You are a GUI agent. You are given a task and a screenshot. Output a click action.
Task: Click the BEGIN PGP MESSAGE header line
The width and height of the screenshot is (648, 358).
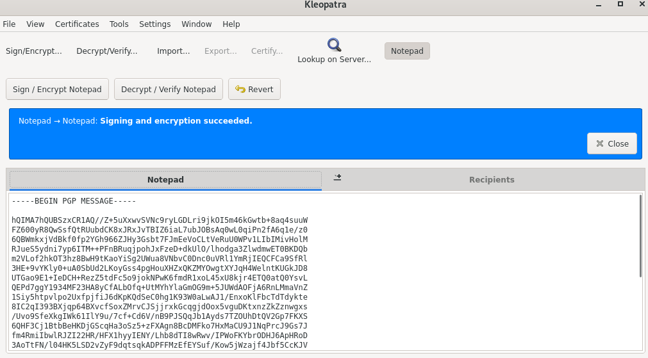[x=74, y=201]
